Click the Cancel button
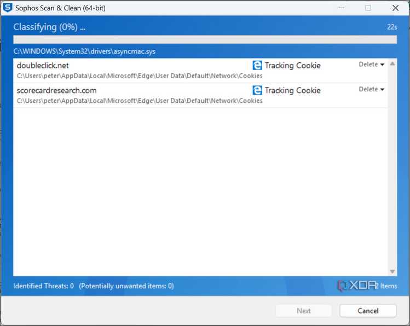Viewport: 410px width, 326px height. coord(368,311)
